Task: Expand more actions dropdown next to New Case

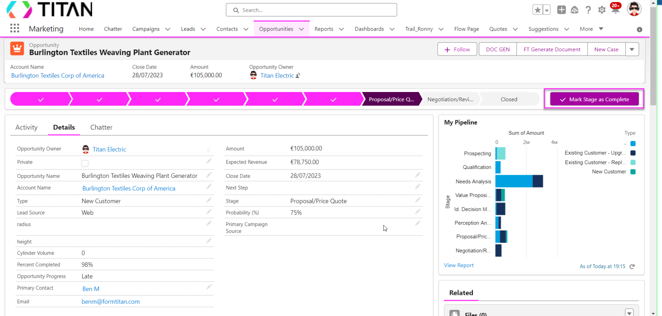Action: pyautogui.click(x=632, y=49)
